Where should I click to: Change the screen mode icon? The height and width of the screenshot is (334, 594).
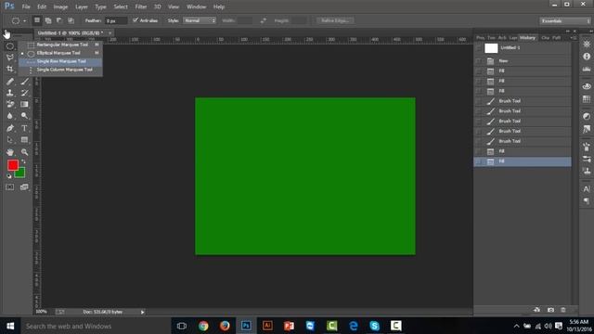pyautogui.click(x=25, y=187)
